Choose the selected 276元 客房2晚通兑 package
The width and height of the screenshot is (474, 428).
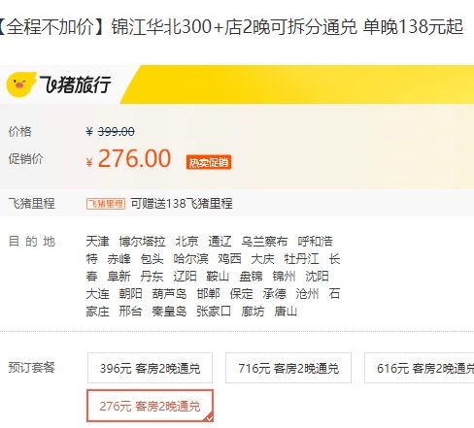pyautogui.click(x=150, y=406)
